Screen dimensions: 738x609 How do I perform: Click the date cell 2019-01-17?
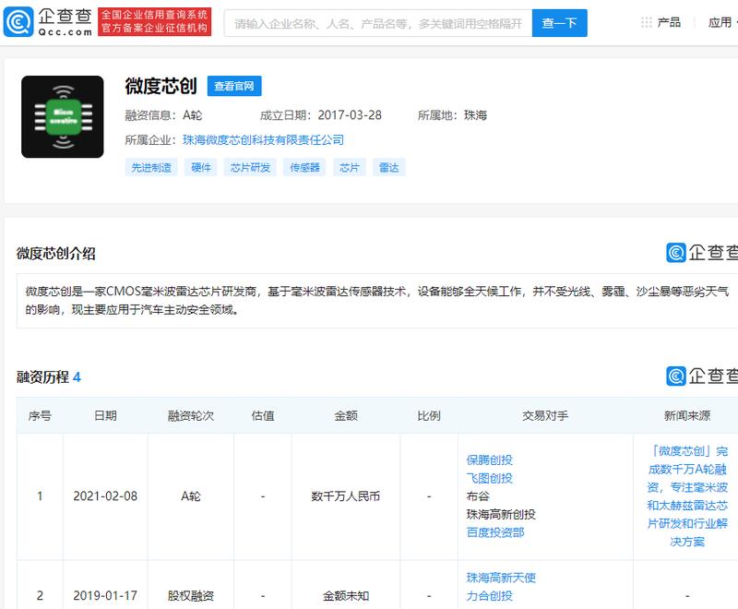pyautogui.click(x=105, y=596)
